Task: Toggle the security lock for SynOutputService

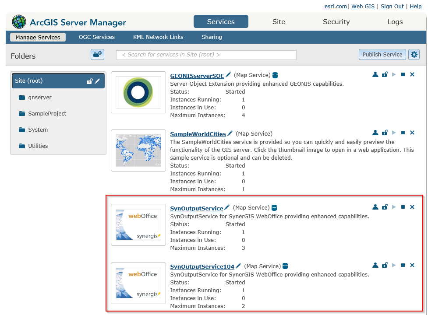Action: (x=385, y=207)
